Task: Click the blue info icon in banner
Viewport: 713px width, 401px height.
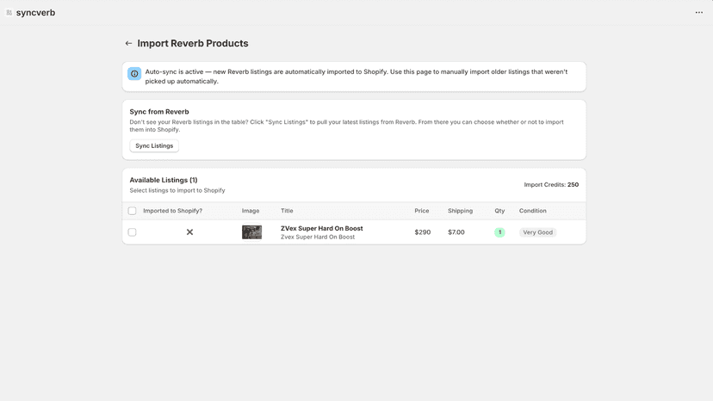Action: pyautogui.click(x=134, y=74)
